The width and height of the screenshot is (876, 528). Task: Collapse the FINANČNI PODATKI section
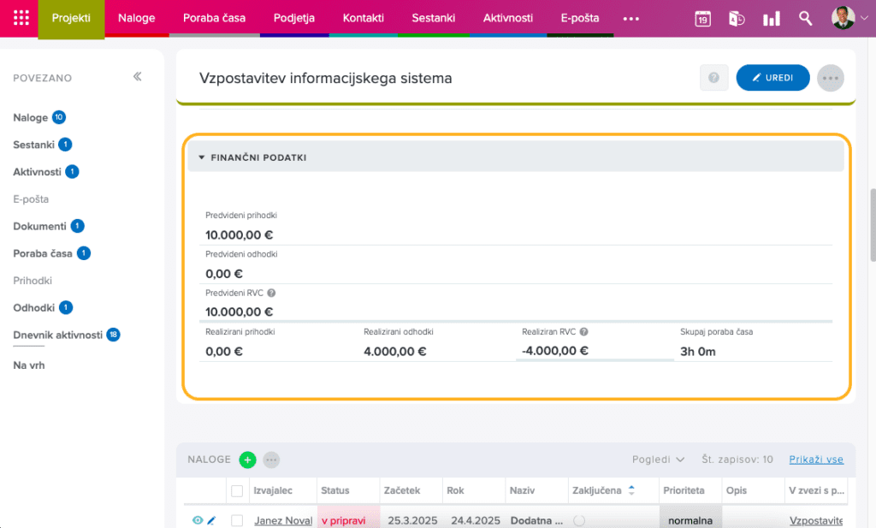tap(202, 156)
